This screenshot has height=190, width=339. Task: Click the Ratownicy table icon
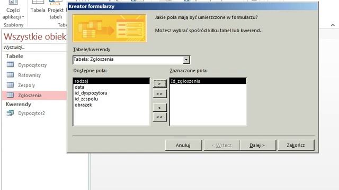click(10, 75)
